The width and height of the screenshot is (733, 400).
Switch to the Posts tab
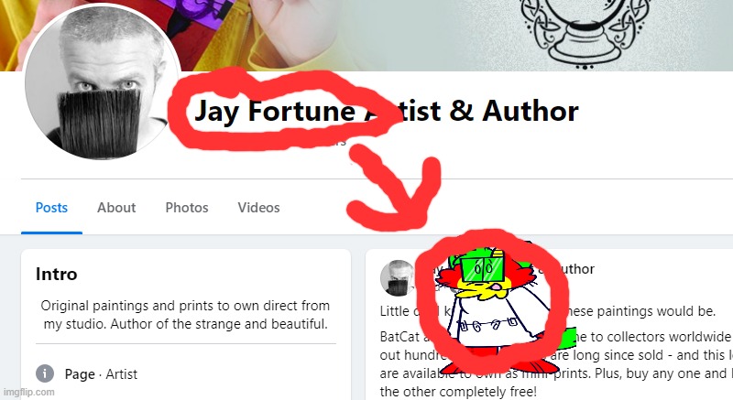click(x=51, y=208)
